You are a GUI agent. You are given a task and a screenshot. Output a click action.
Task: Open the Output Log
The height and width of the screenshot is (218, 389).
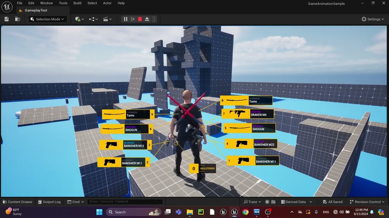click(x=49, y=202)
